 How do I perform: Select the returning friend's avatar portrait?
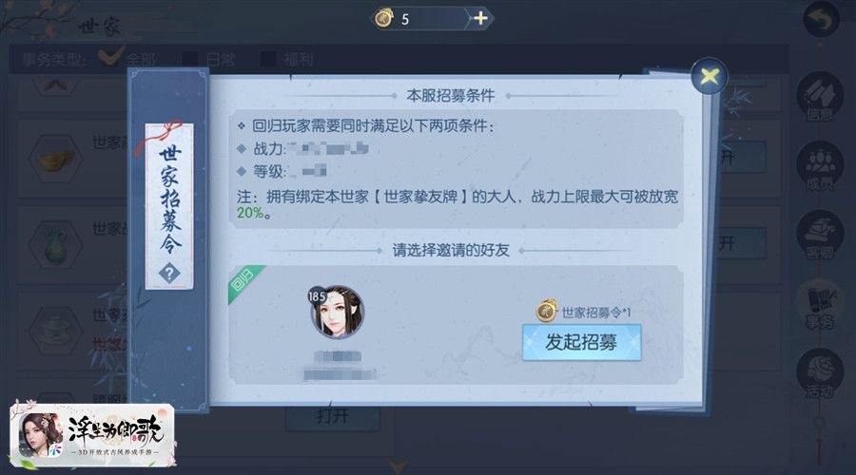(337, 312)
